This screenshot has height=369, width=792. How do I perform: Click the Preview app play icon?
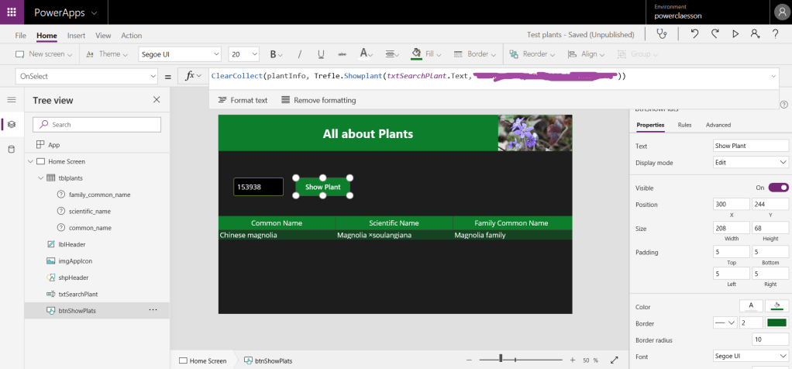pyautogui.click(x=735, y=34)
